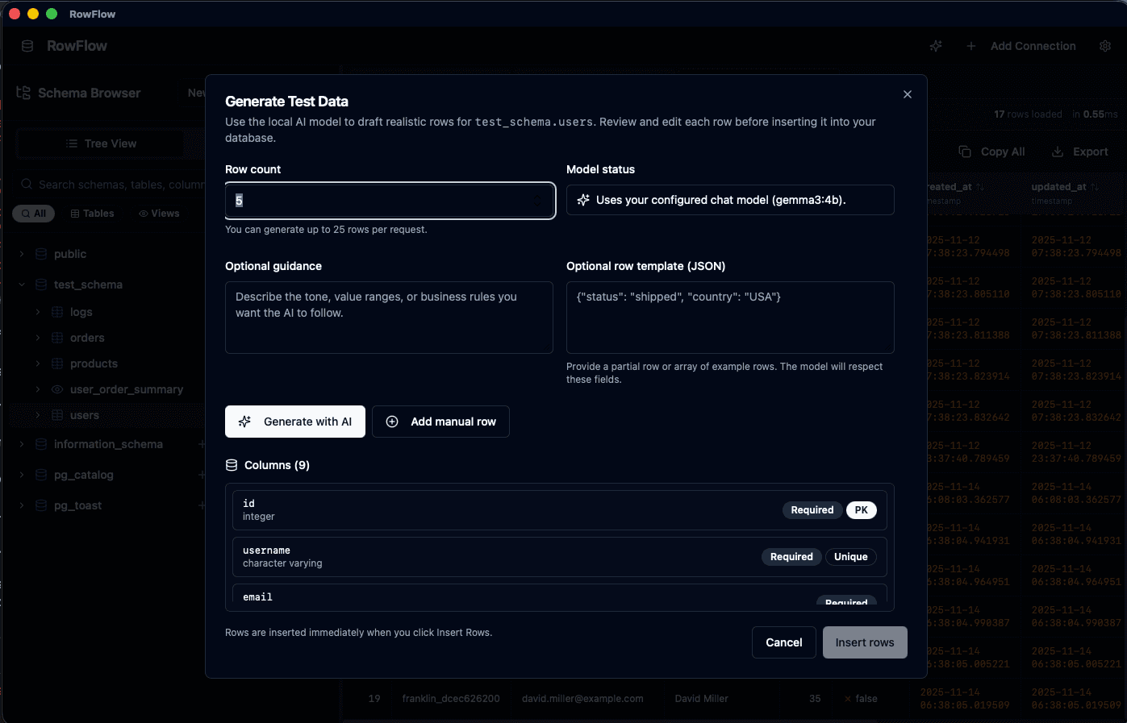The image size is (1127, 723).
Task: Toggle the All filter pill
Action: click(33, 213)
